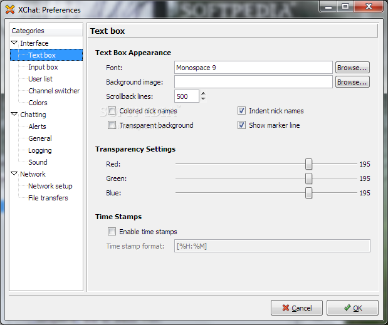
Task: Cancel the preferences dialog
Action: 296,308
